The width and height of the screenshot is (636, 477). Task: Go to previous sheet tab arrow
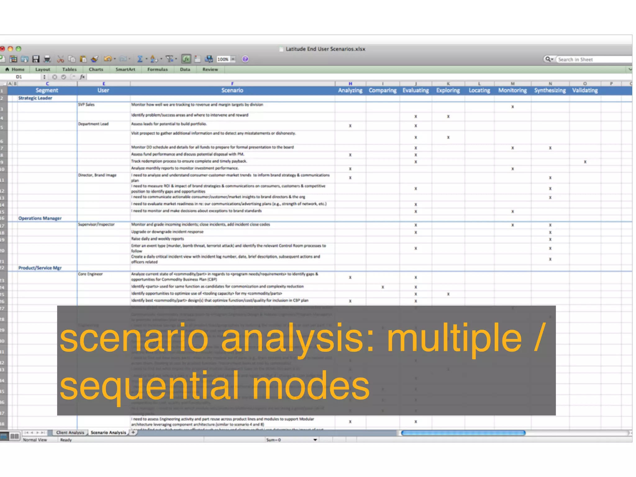point(32,432)
